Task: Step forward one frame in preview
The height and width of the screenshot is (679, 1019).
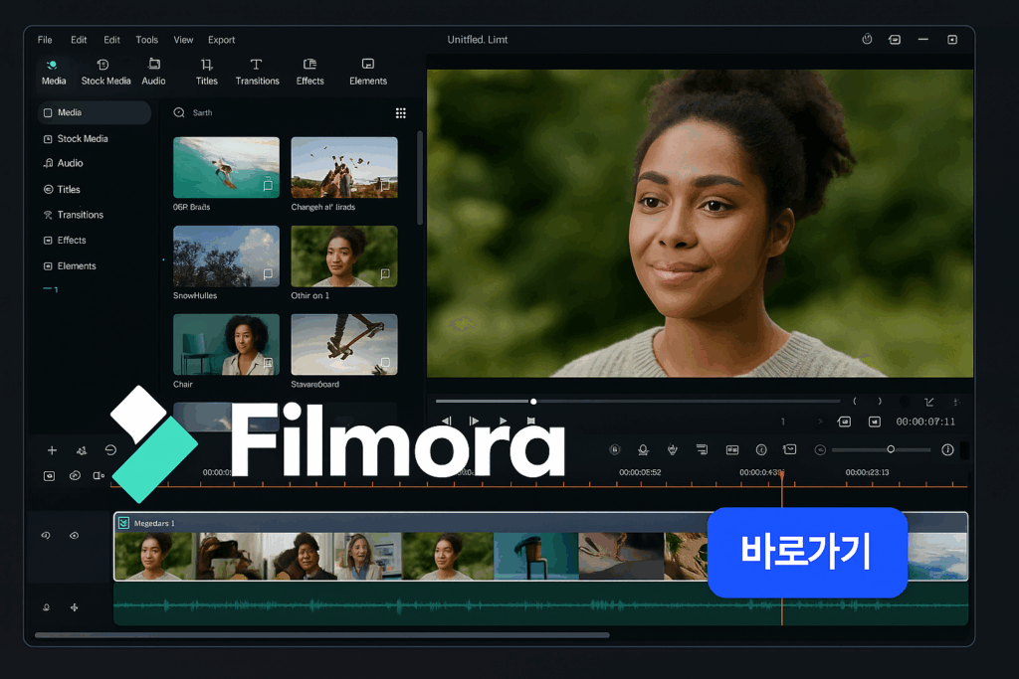Action: [474, 421]
